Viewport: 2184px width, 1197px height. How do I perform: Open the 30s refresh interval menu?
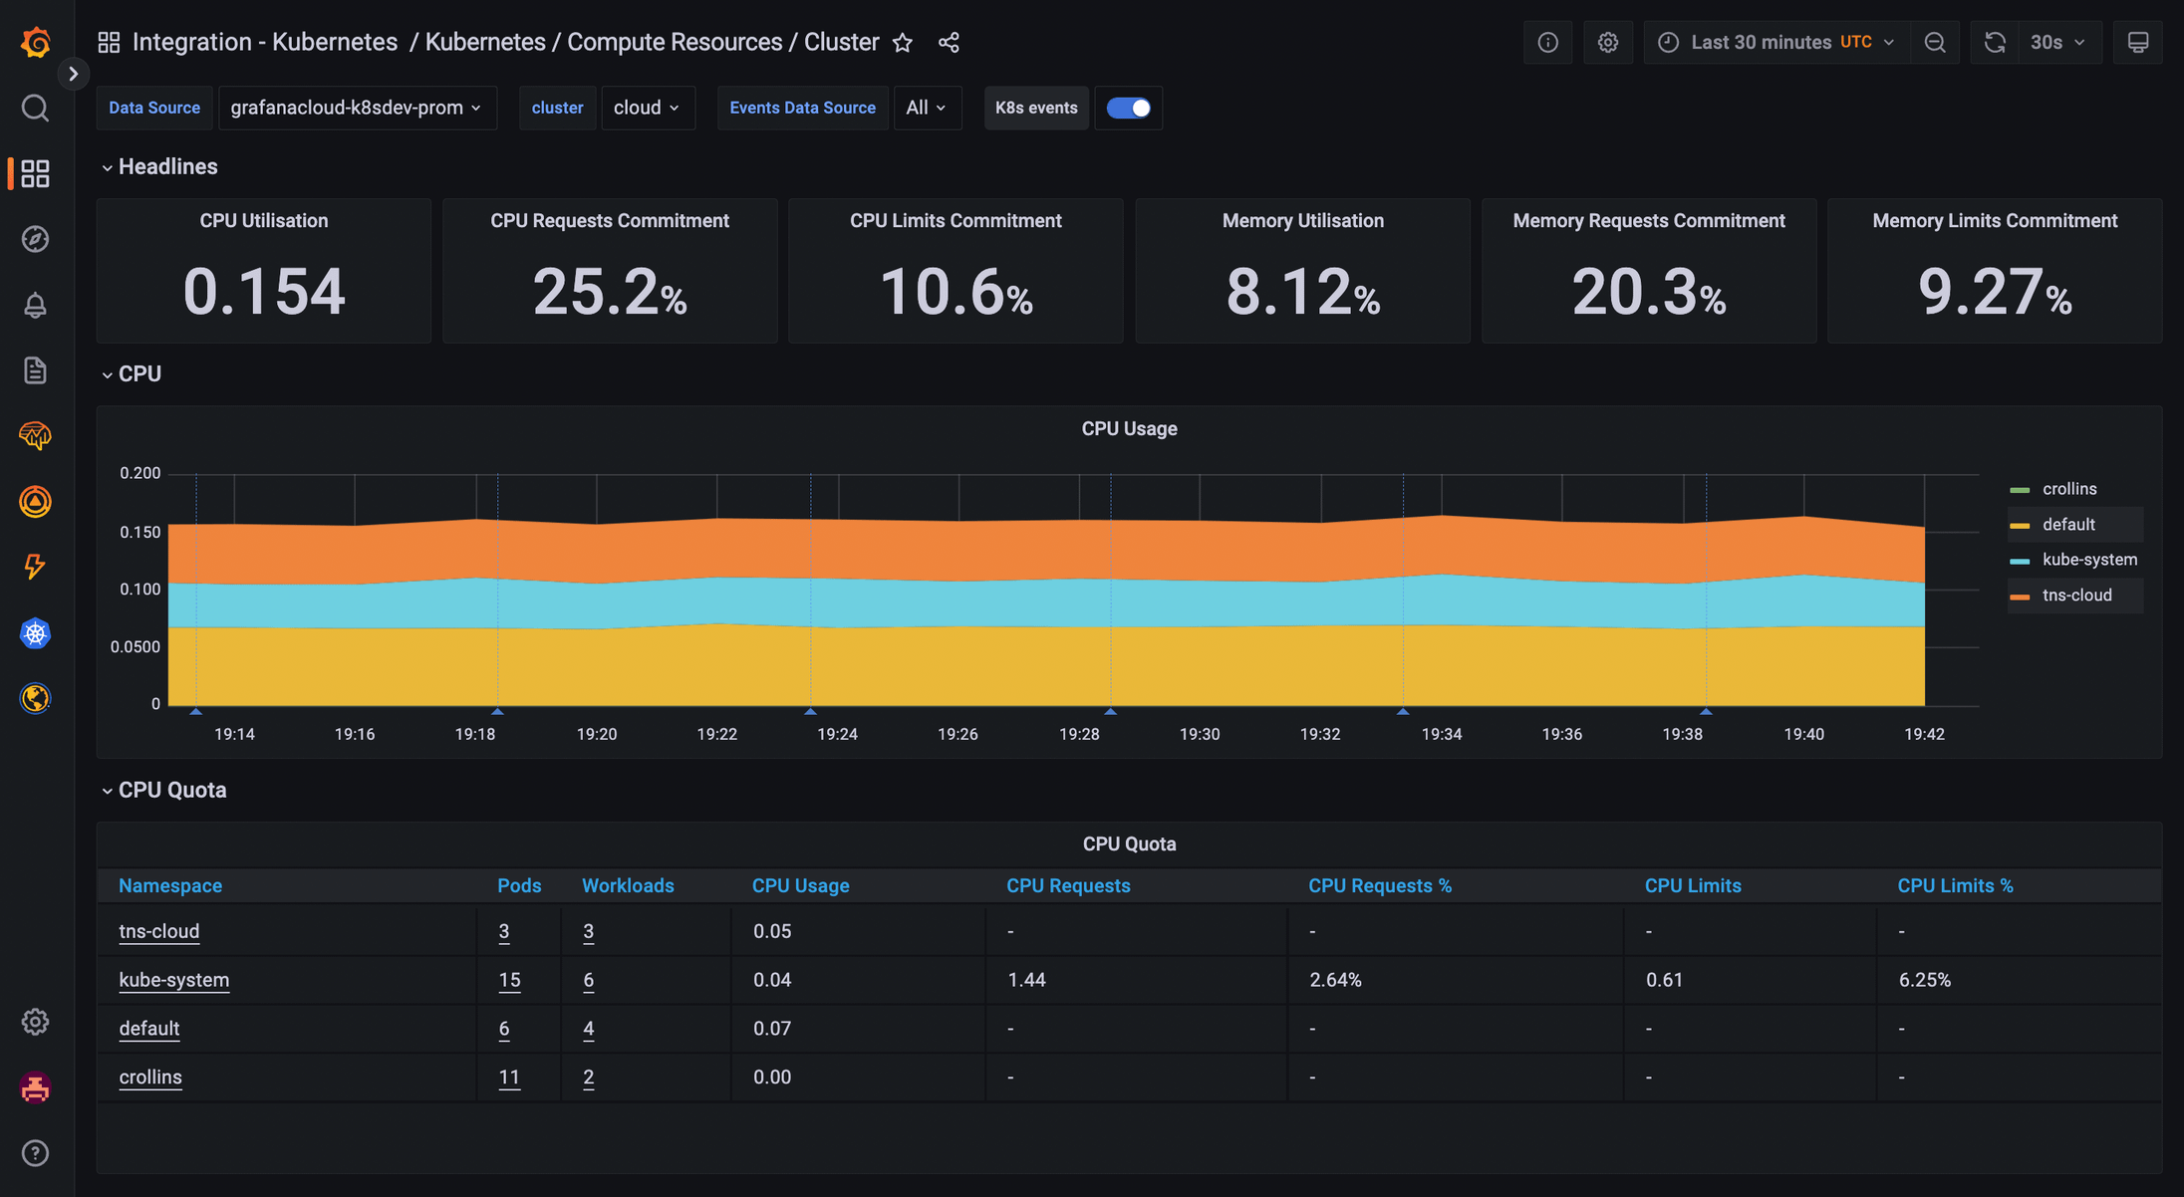(x=2058, y=43)
